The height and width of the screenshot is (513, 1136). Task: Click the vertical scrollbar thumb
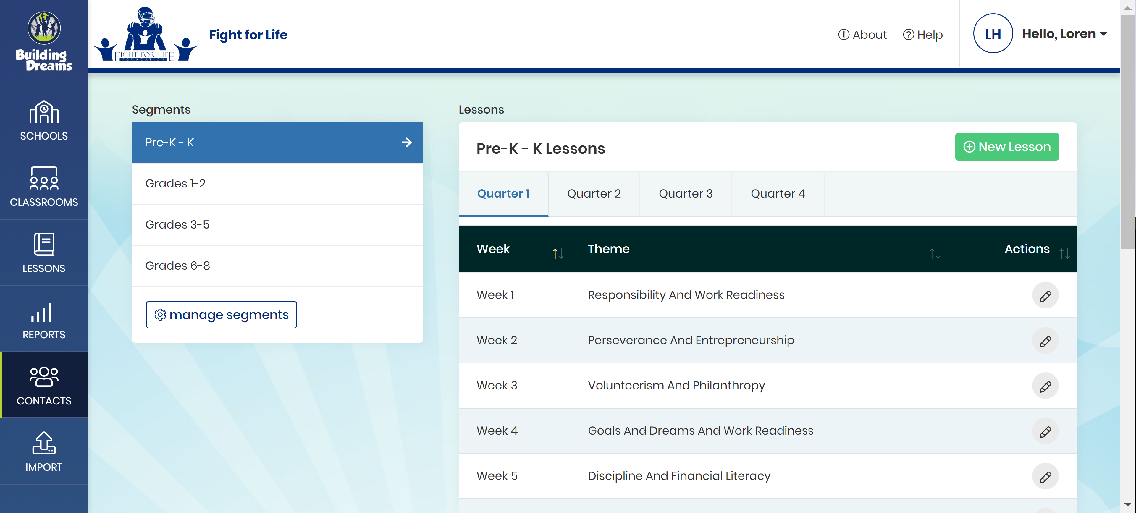(1128, 132)
